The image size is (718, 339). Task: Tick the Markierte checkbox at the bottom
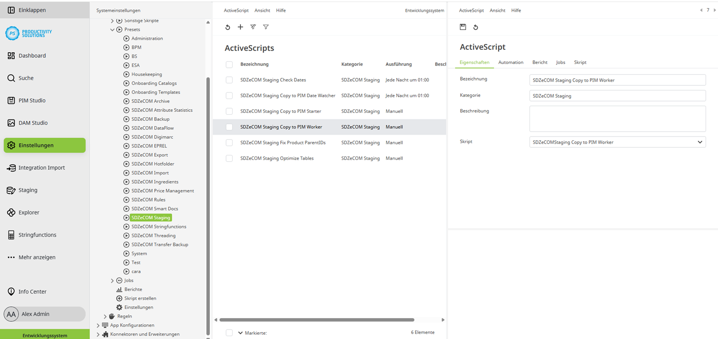pos(229,332)
